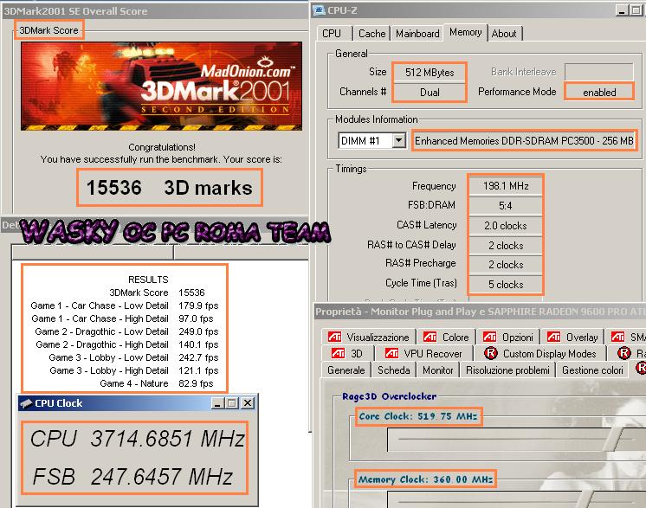Viewport: 646px width, 508px height.
Task: Open the Risoluzione problemi tab
Action: [x=507, y=370]
